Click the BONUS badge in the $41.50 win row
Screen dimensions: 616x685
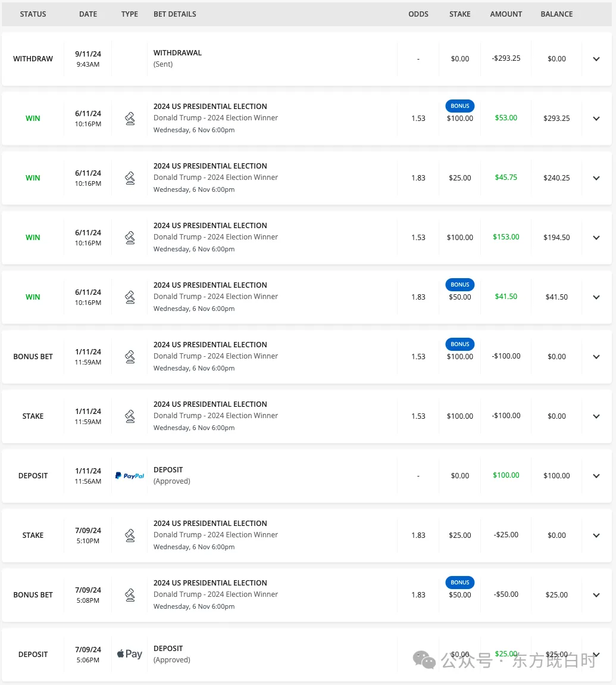pyautogui.click(x=460, y=285)
